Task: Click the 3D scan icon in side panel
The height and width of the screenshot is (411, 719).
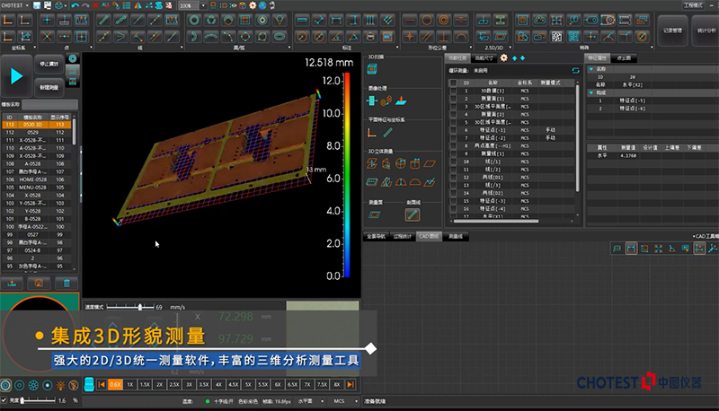Action: (x=372, y=70)
